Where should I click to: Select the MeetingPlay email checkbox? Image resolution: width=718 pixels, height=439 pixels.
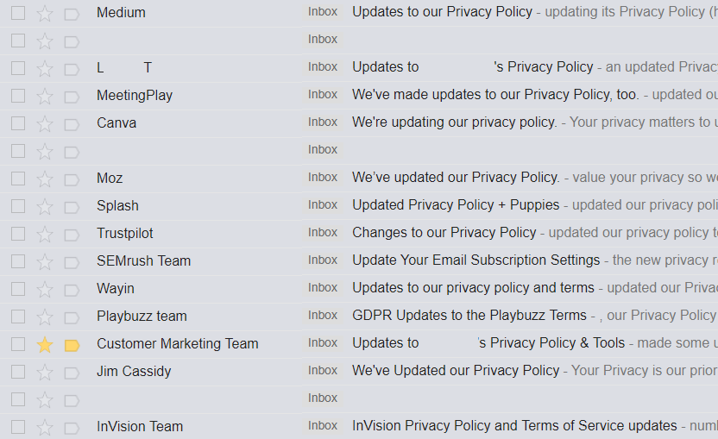click(x=18, y=96)
